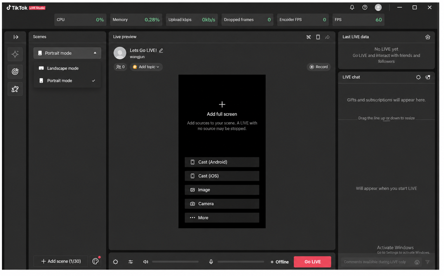Screen dimensions: 444x276
Task: Collapse the Portrait mode scene dropdown
Action: coord(67,53)
